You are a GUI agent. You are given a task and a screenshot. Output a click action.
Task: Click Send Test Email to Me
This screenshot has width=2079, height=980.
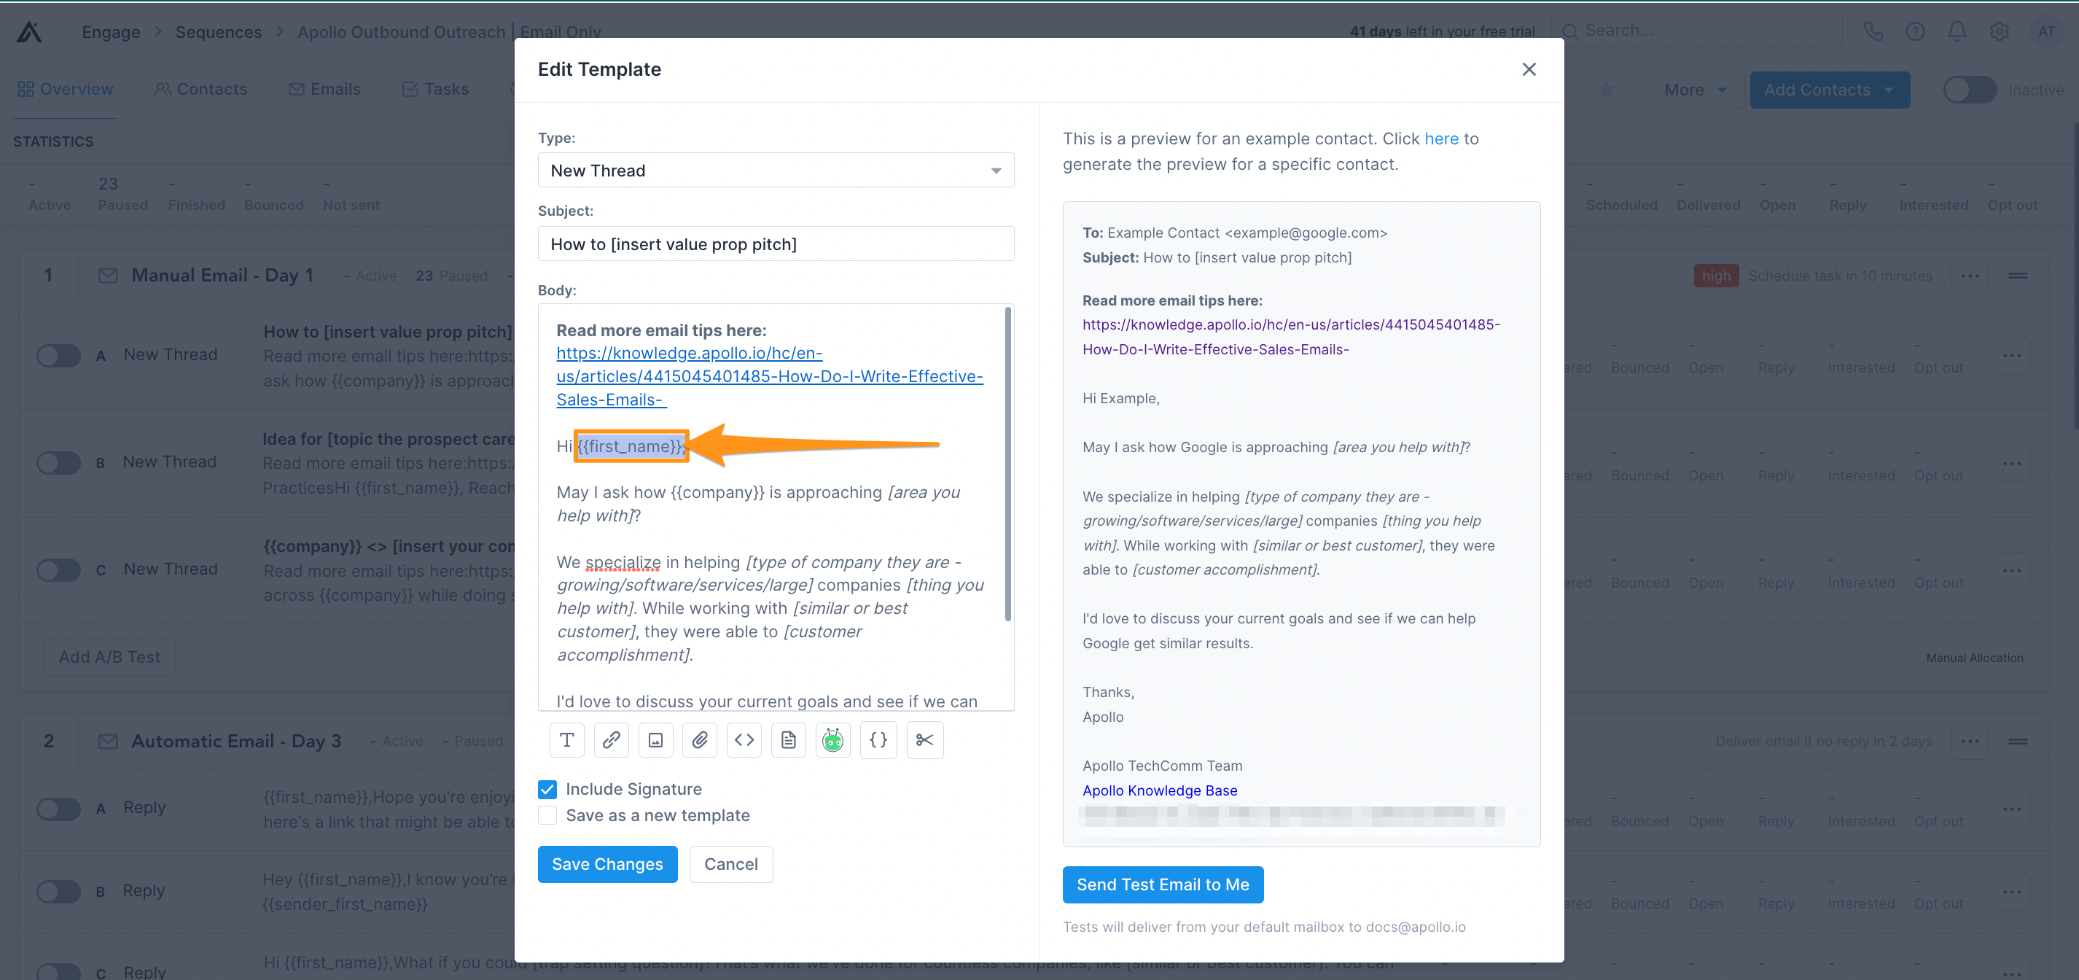1162,884
